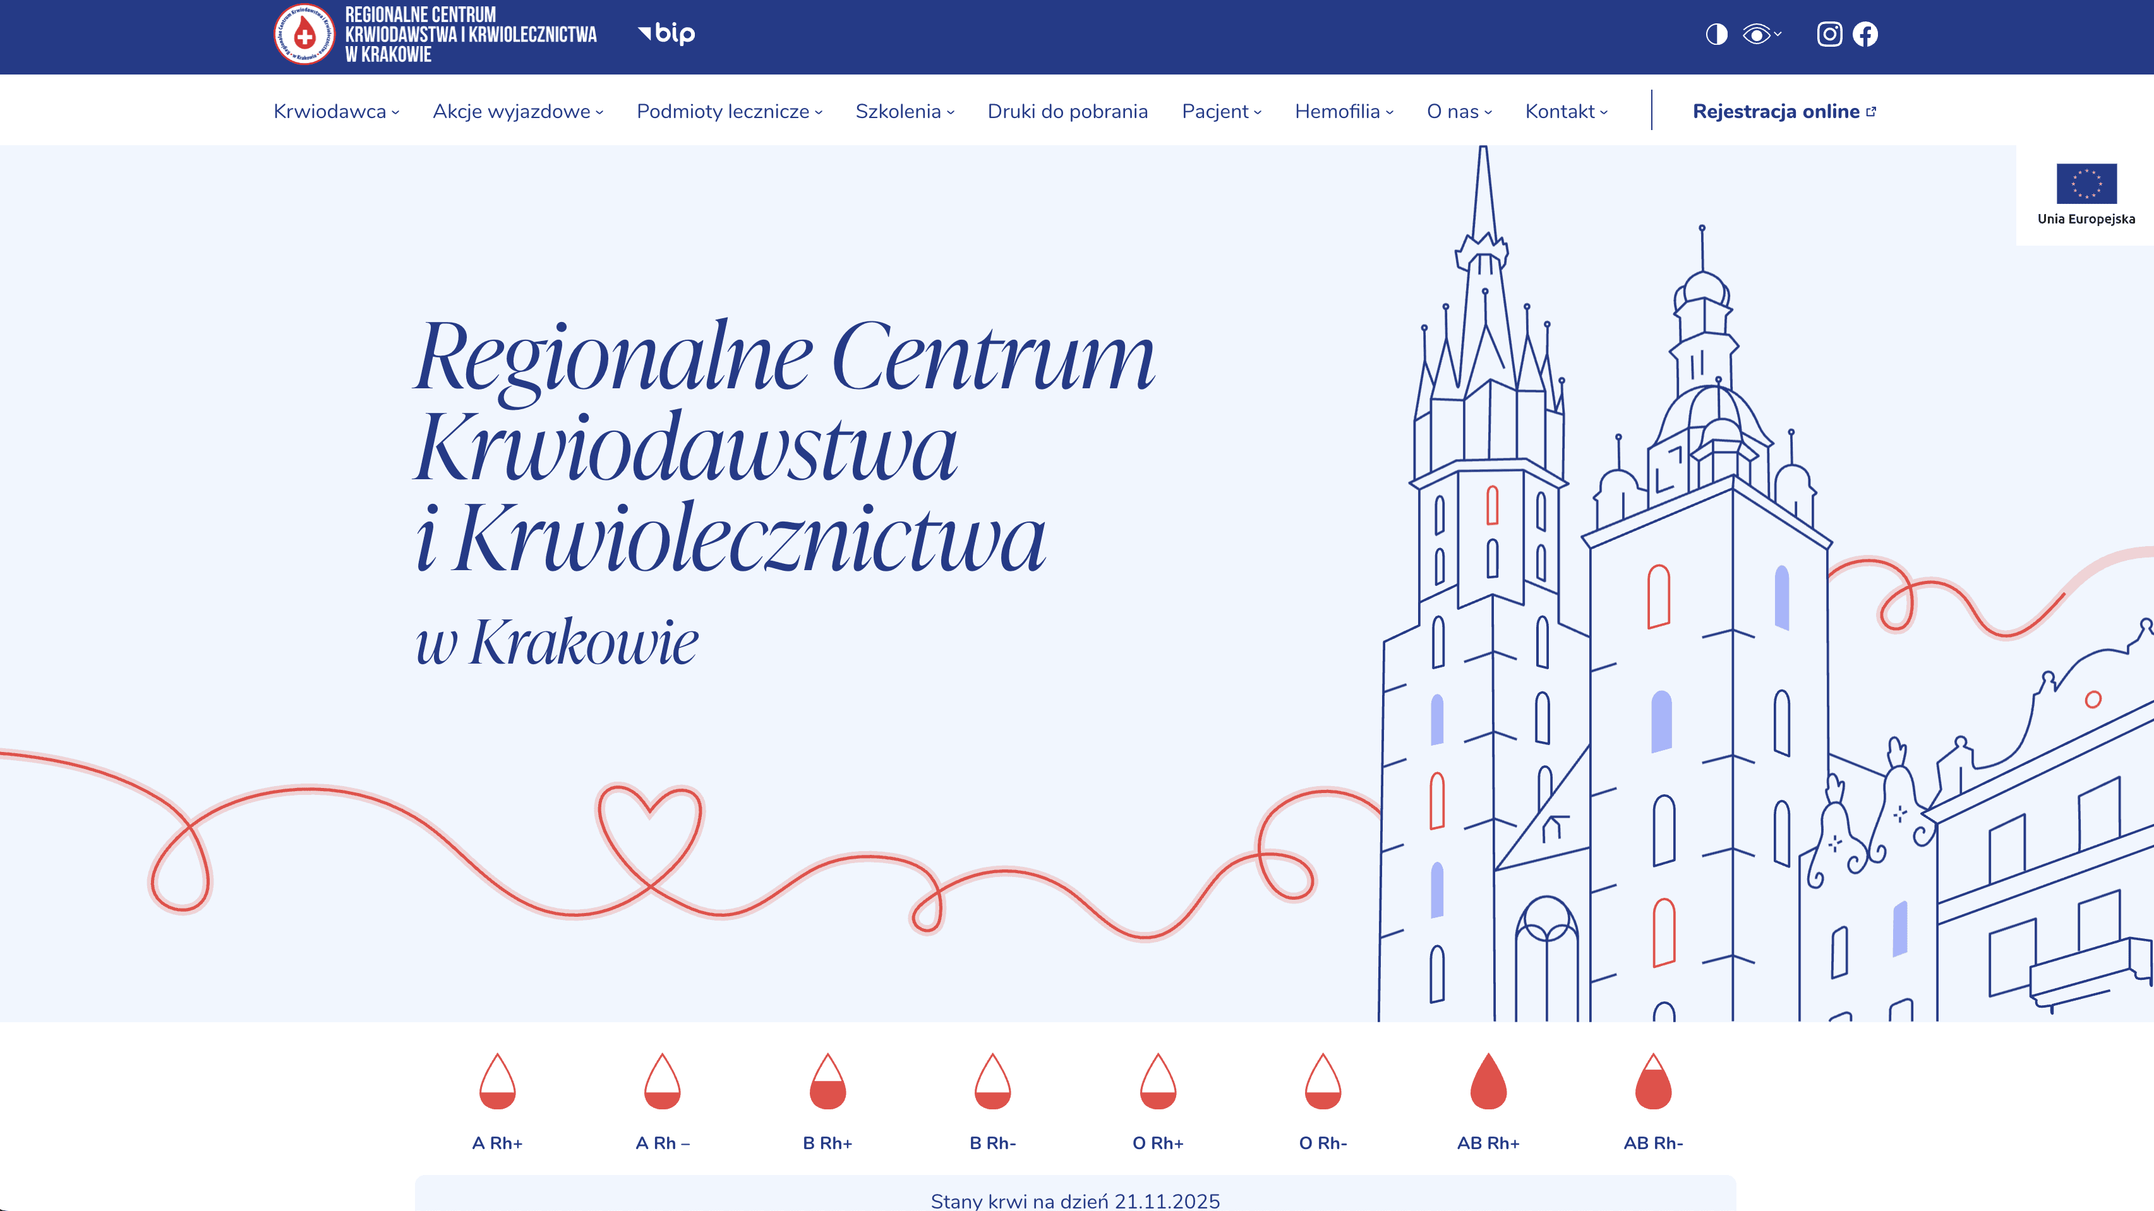Open the Kontakt menu item
This screenshot has width=2154, height=1211.
click(x=1566, y=112)
